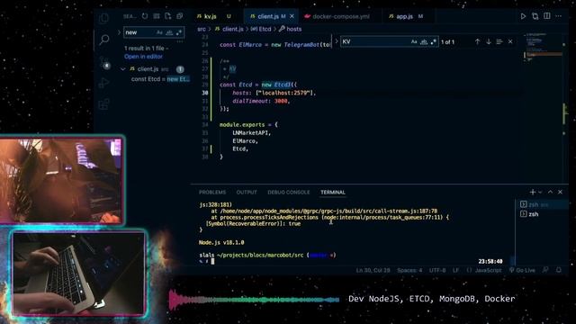Change encoding via UTF-8 status
This screenshot has height=324, width=576.
click(437, 270)
